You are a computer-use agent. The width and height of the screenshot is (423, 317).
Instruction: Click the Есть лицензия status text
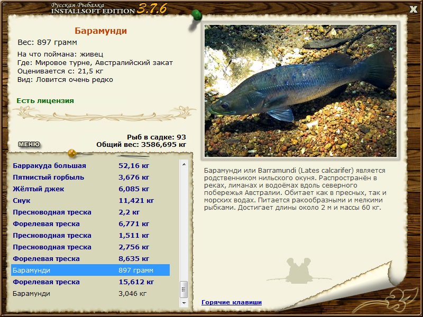point(45,100)
